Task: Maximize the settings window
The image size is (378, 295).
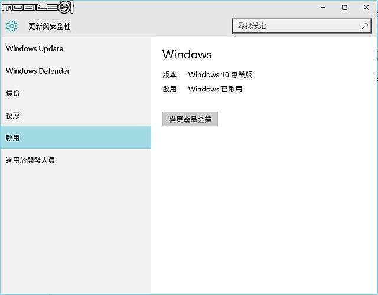Action: (345, 8)
